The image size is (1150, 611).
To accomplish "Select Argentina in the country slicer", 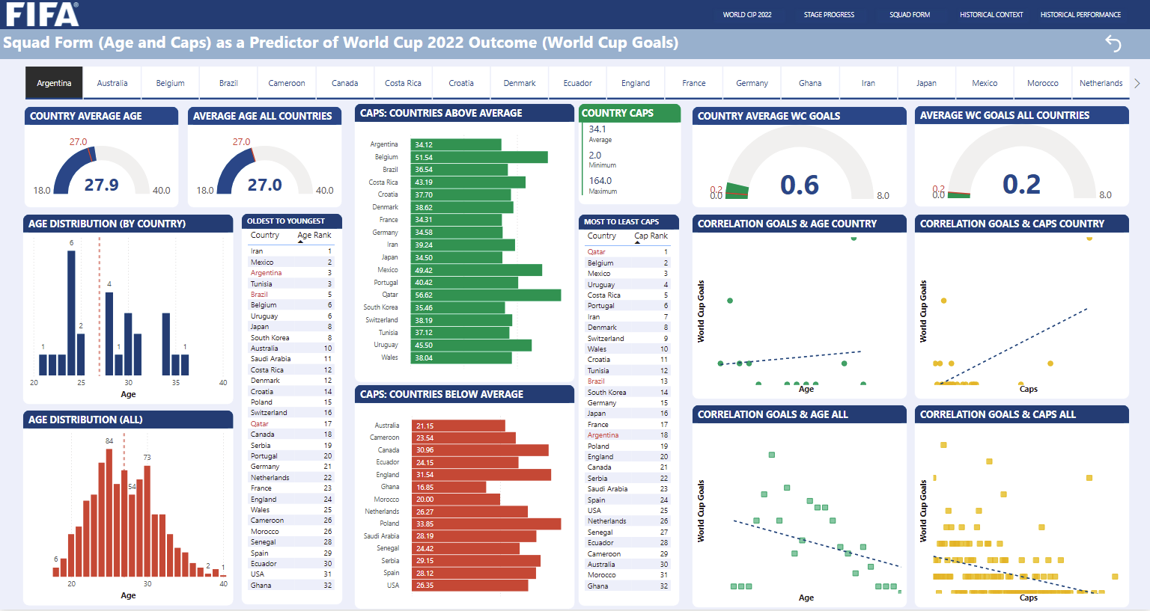I will (54, 83).
